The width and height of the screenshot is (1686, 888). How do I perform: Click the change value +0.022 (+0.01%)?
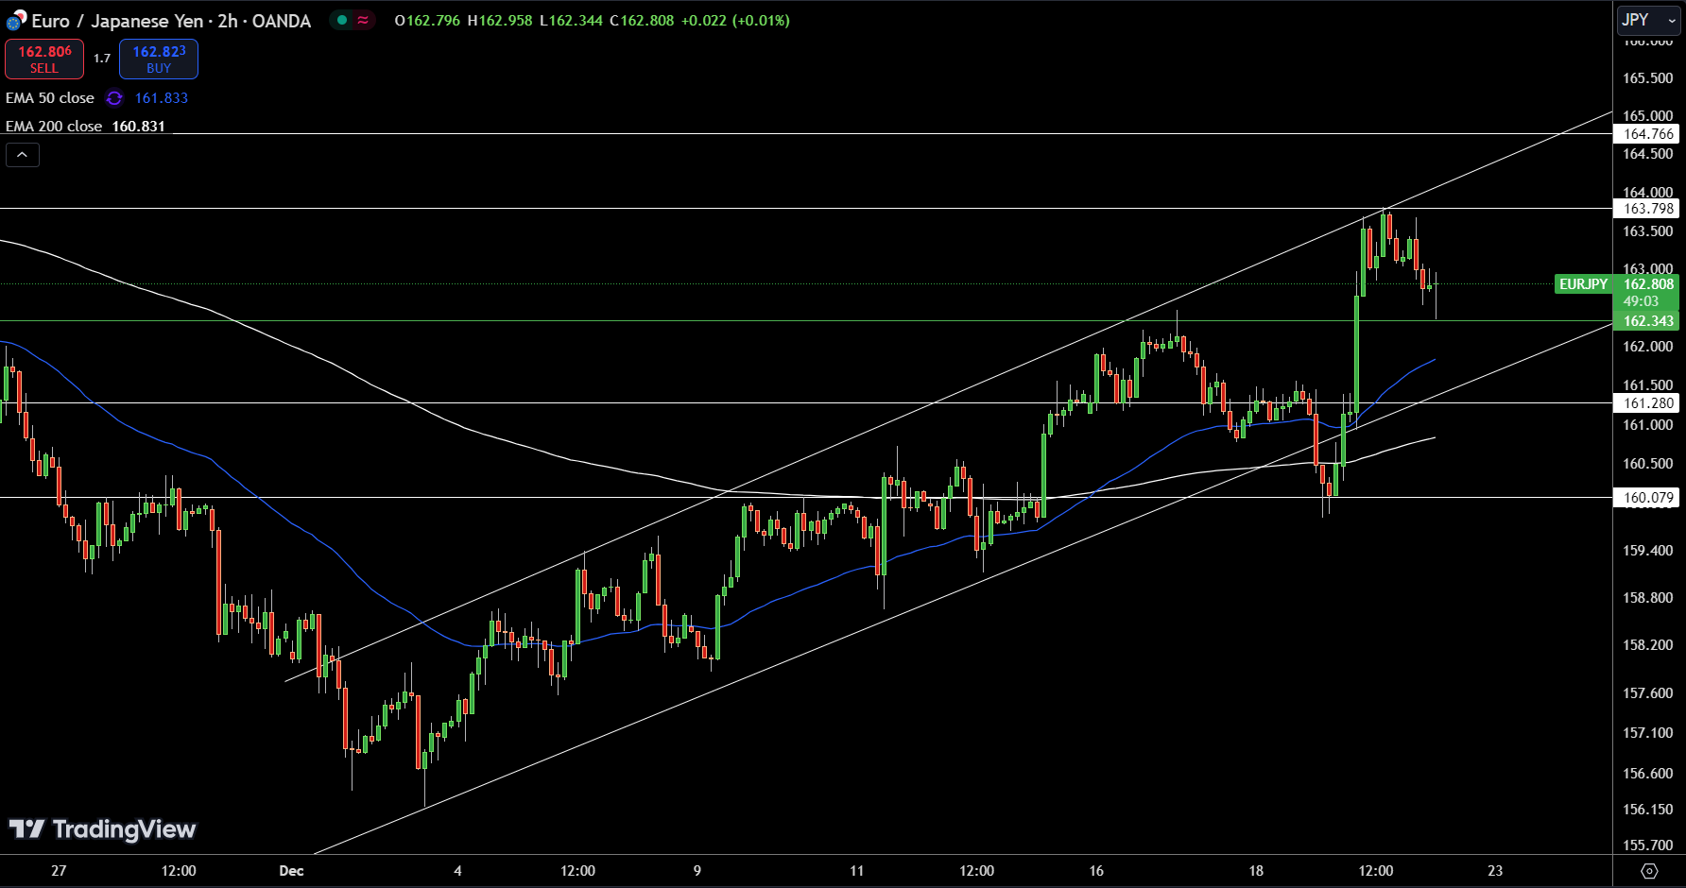click(735, 21)
